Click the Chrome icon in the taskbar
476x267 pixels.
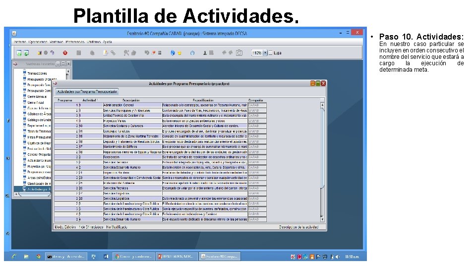[39, 257]
